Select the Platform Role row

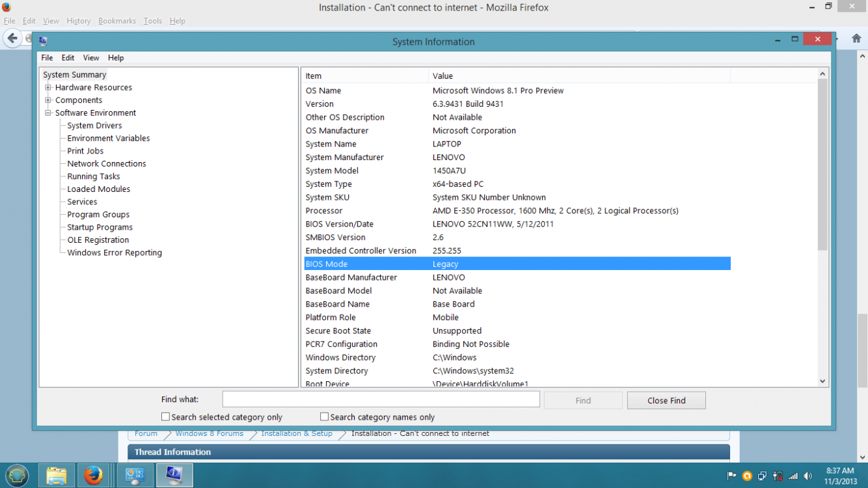point(517,318)
